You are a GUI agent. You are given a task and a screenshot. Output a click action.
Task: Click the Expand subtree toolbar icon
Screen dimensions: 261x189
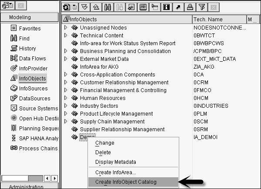click(85, 7)
